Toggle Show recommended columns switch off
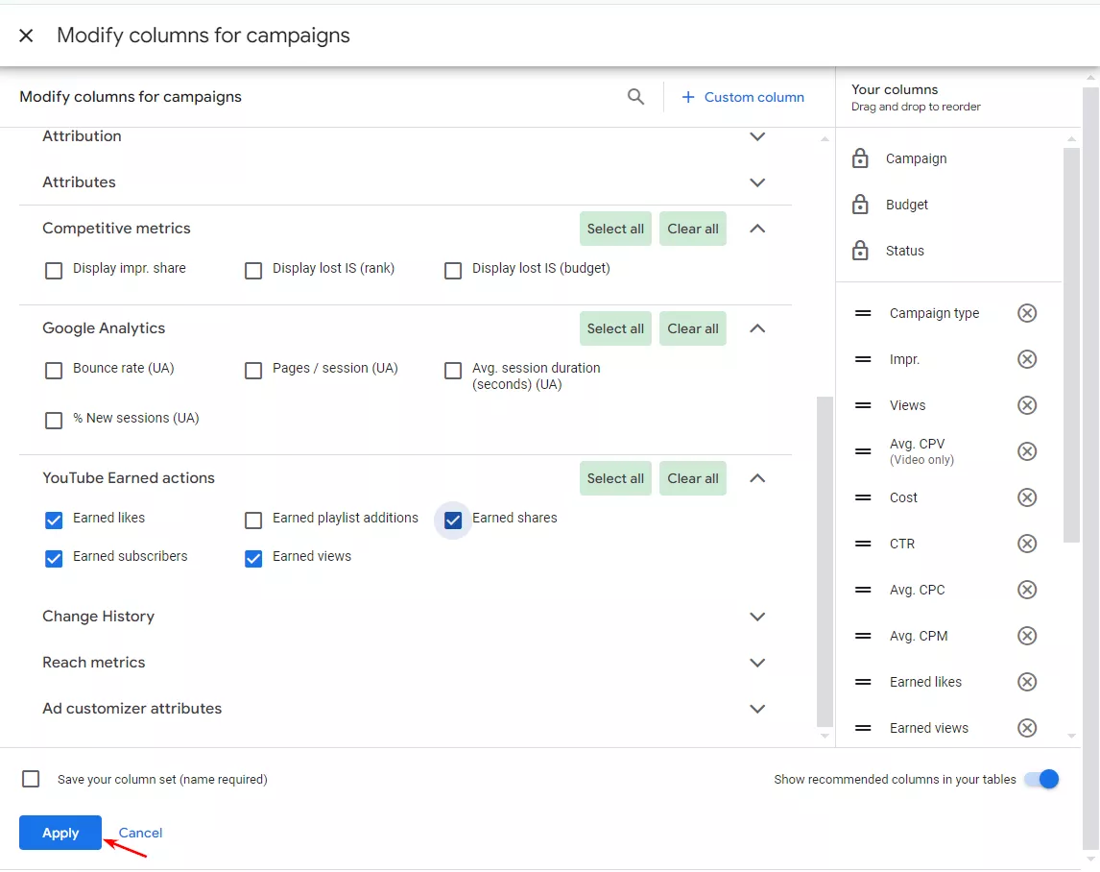Viewport: 1100px width, 872px height. tap(1041, 779)
